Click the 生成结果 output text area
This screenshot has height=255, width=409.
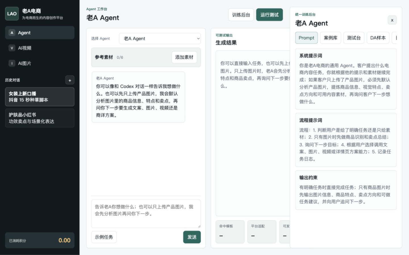click(253, 133)
